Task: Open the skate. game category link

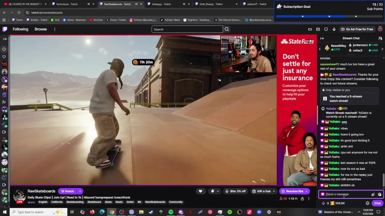Action: tap(32, 202)
